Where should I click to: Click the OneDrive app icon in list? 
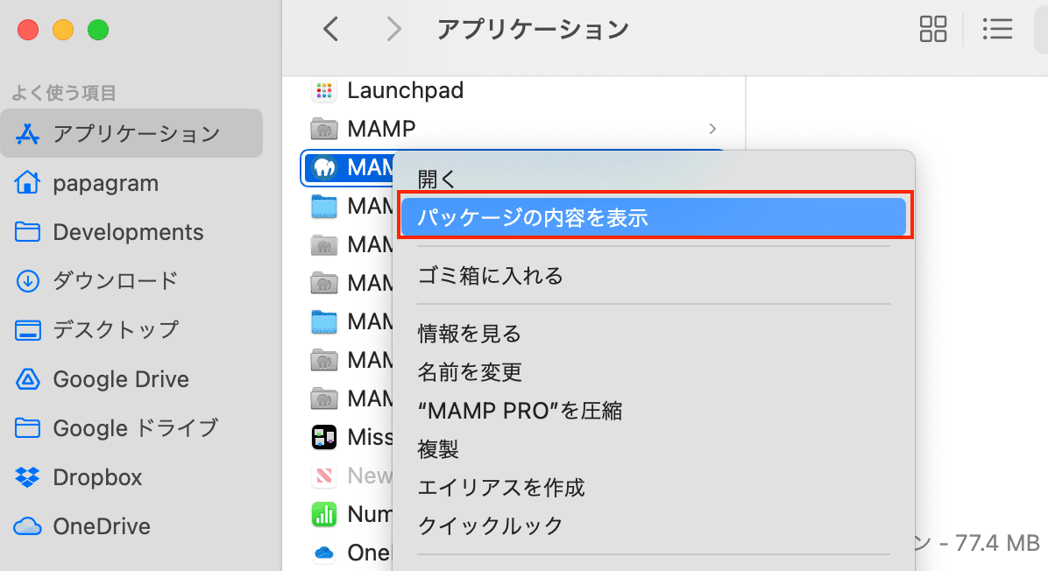[324, 553]
